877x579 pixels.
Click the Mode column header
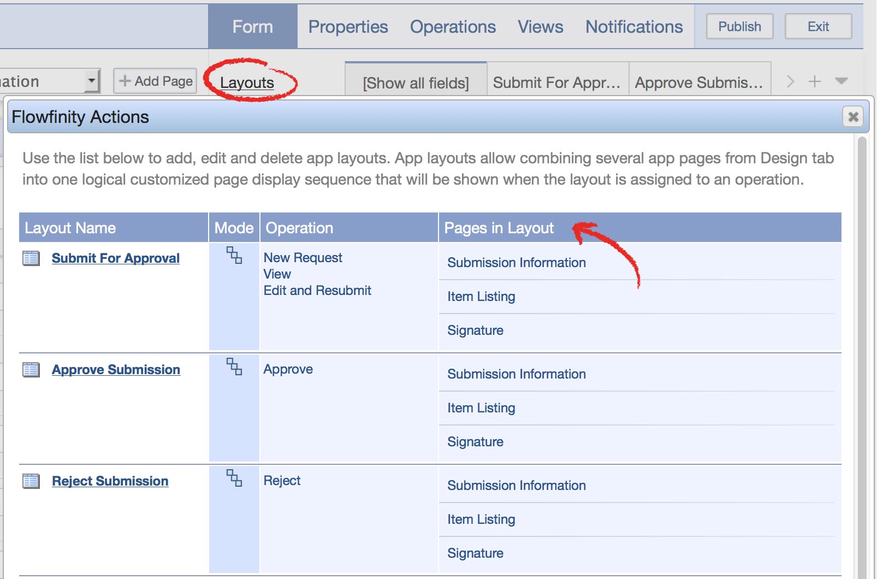(x=234, y=228)
